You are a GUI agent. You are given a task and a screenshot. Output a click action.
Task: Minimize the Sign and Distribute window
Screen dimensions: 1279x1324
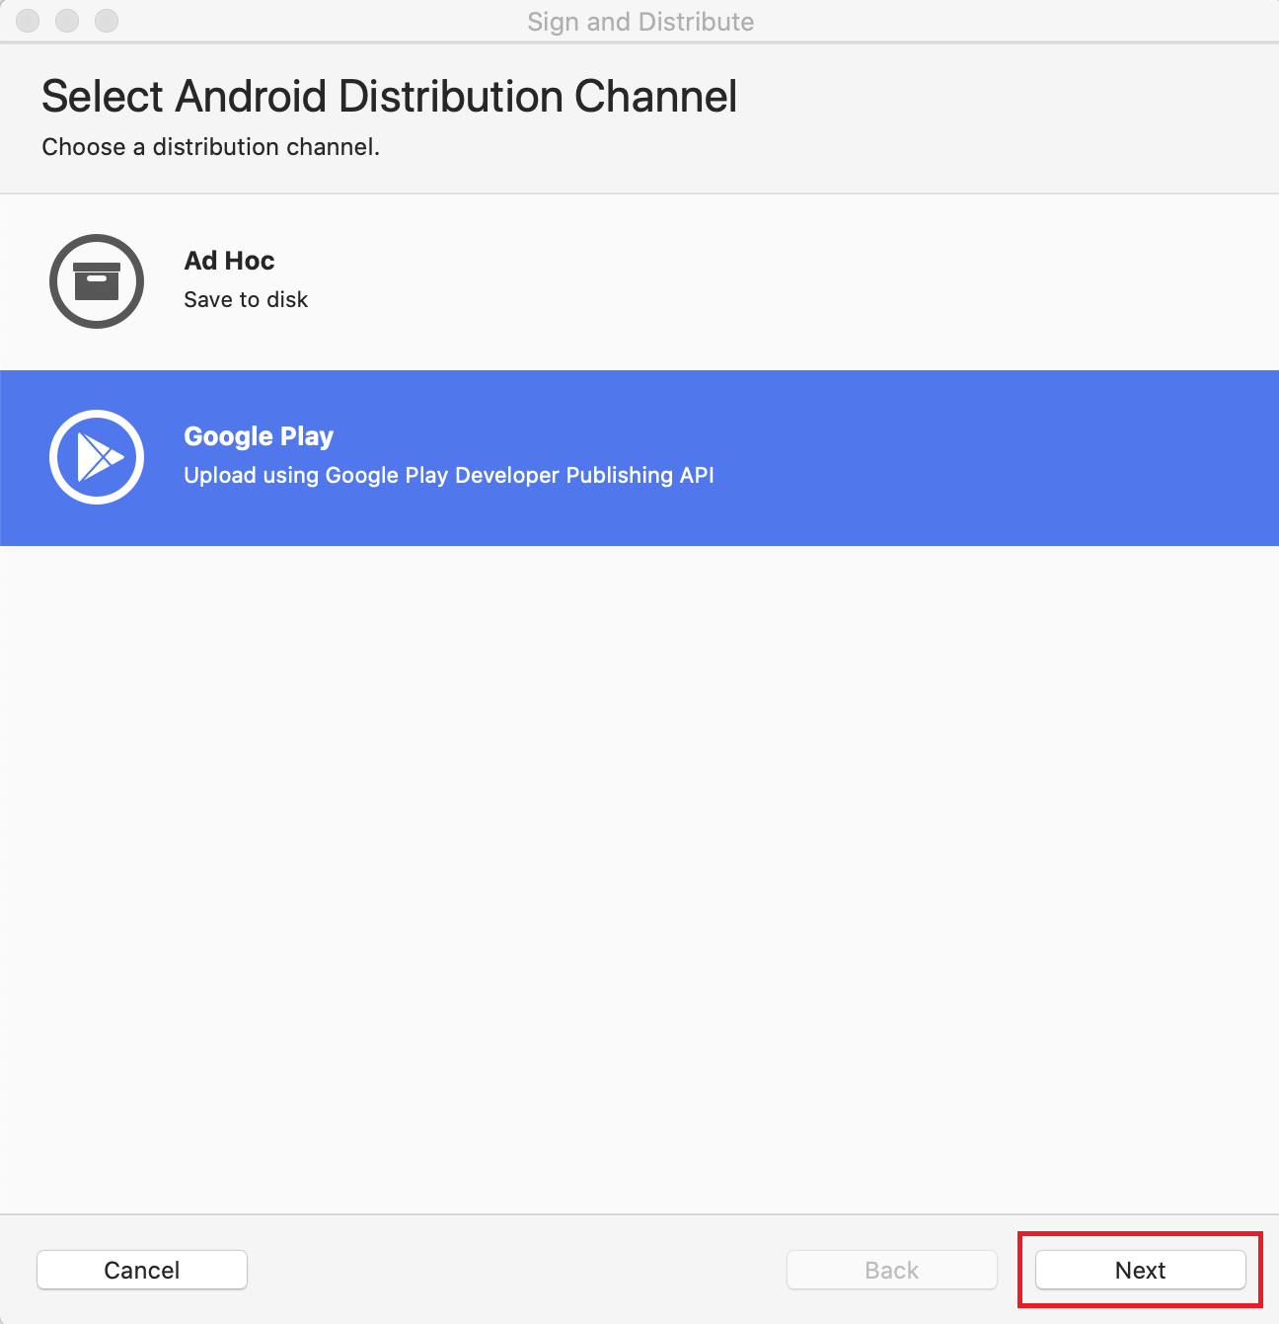pos(67,21)
